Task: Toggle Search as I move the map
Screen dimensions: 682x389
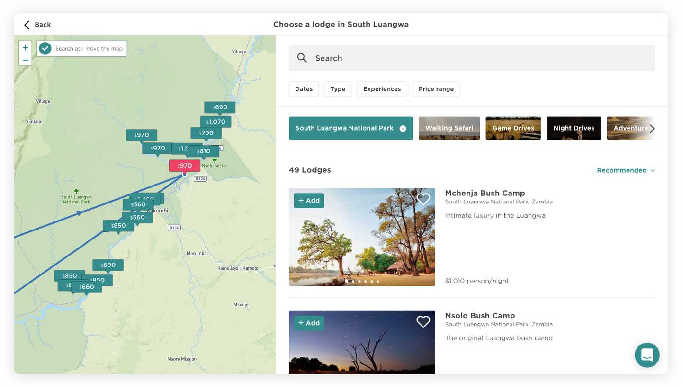Action: click(x=45, y=48)
